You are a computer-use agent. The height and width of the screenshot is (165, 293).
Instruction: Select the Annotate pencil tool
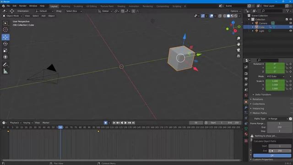[5, 65]
